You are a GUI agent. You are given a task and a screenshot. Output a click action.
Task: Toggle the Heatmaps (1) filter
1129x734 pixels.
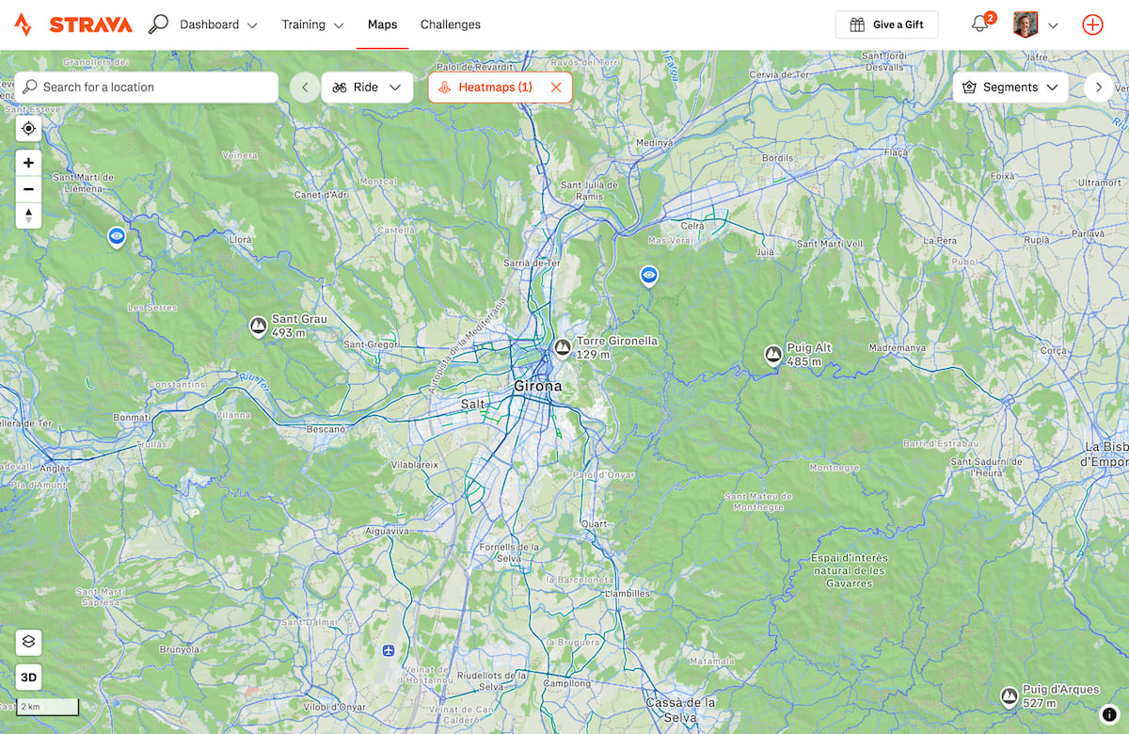[x=485, y=88]
